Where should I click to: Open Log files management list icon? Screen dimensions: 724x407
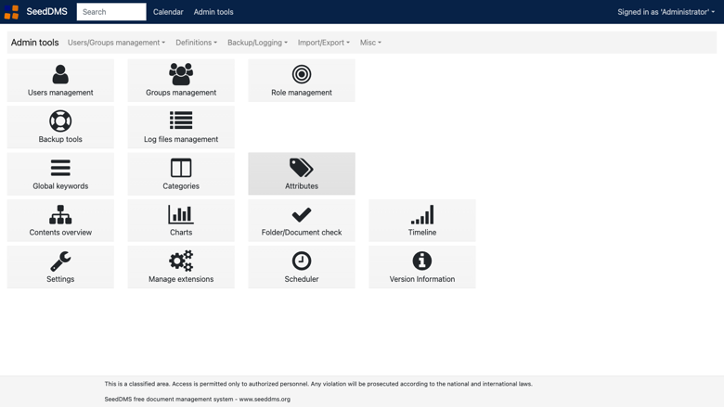coord(181,121)
